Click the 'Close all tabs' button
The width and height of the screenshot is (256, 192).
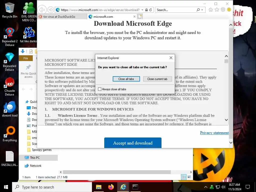click(126, 79)
